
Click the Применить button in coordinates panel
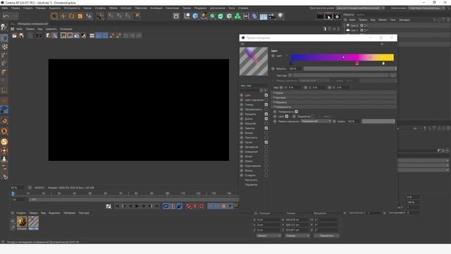pyautogui.click(x=326, y=236)
